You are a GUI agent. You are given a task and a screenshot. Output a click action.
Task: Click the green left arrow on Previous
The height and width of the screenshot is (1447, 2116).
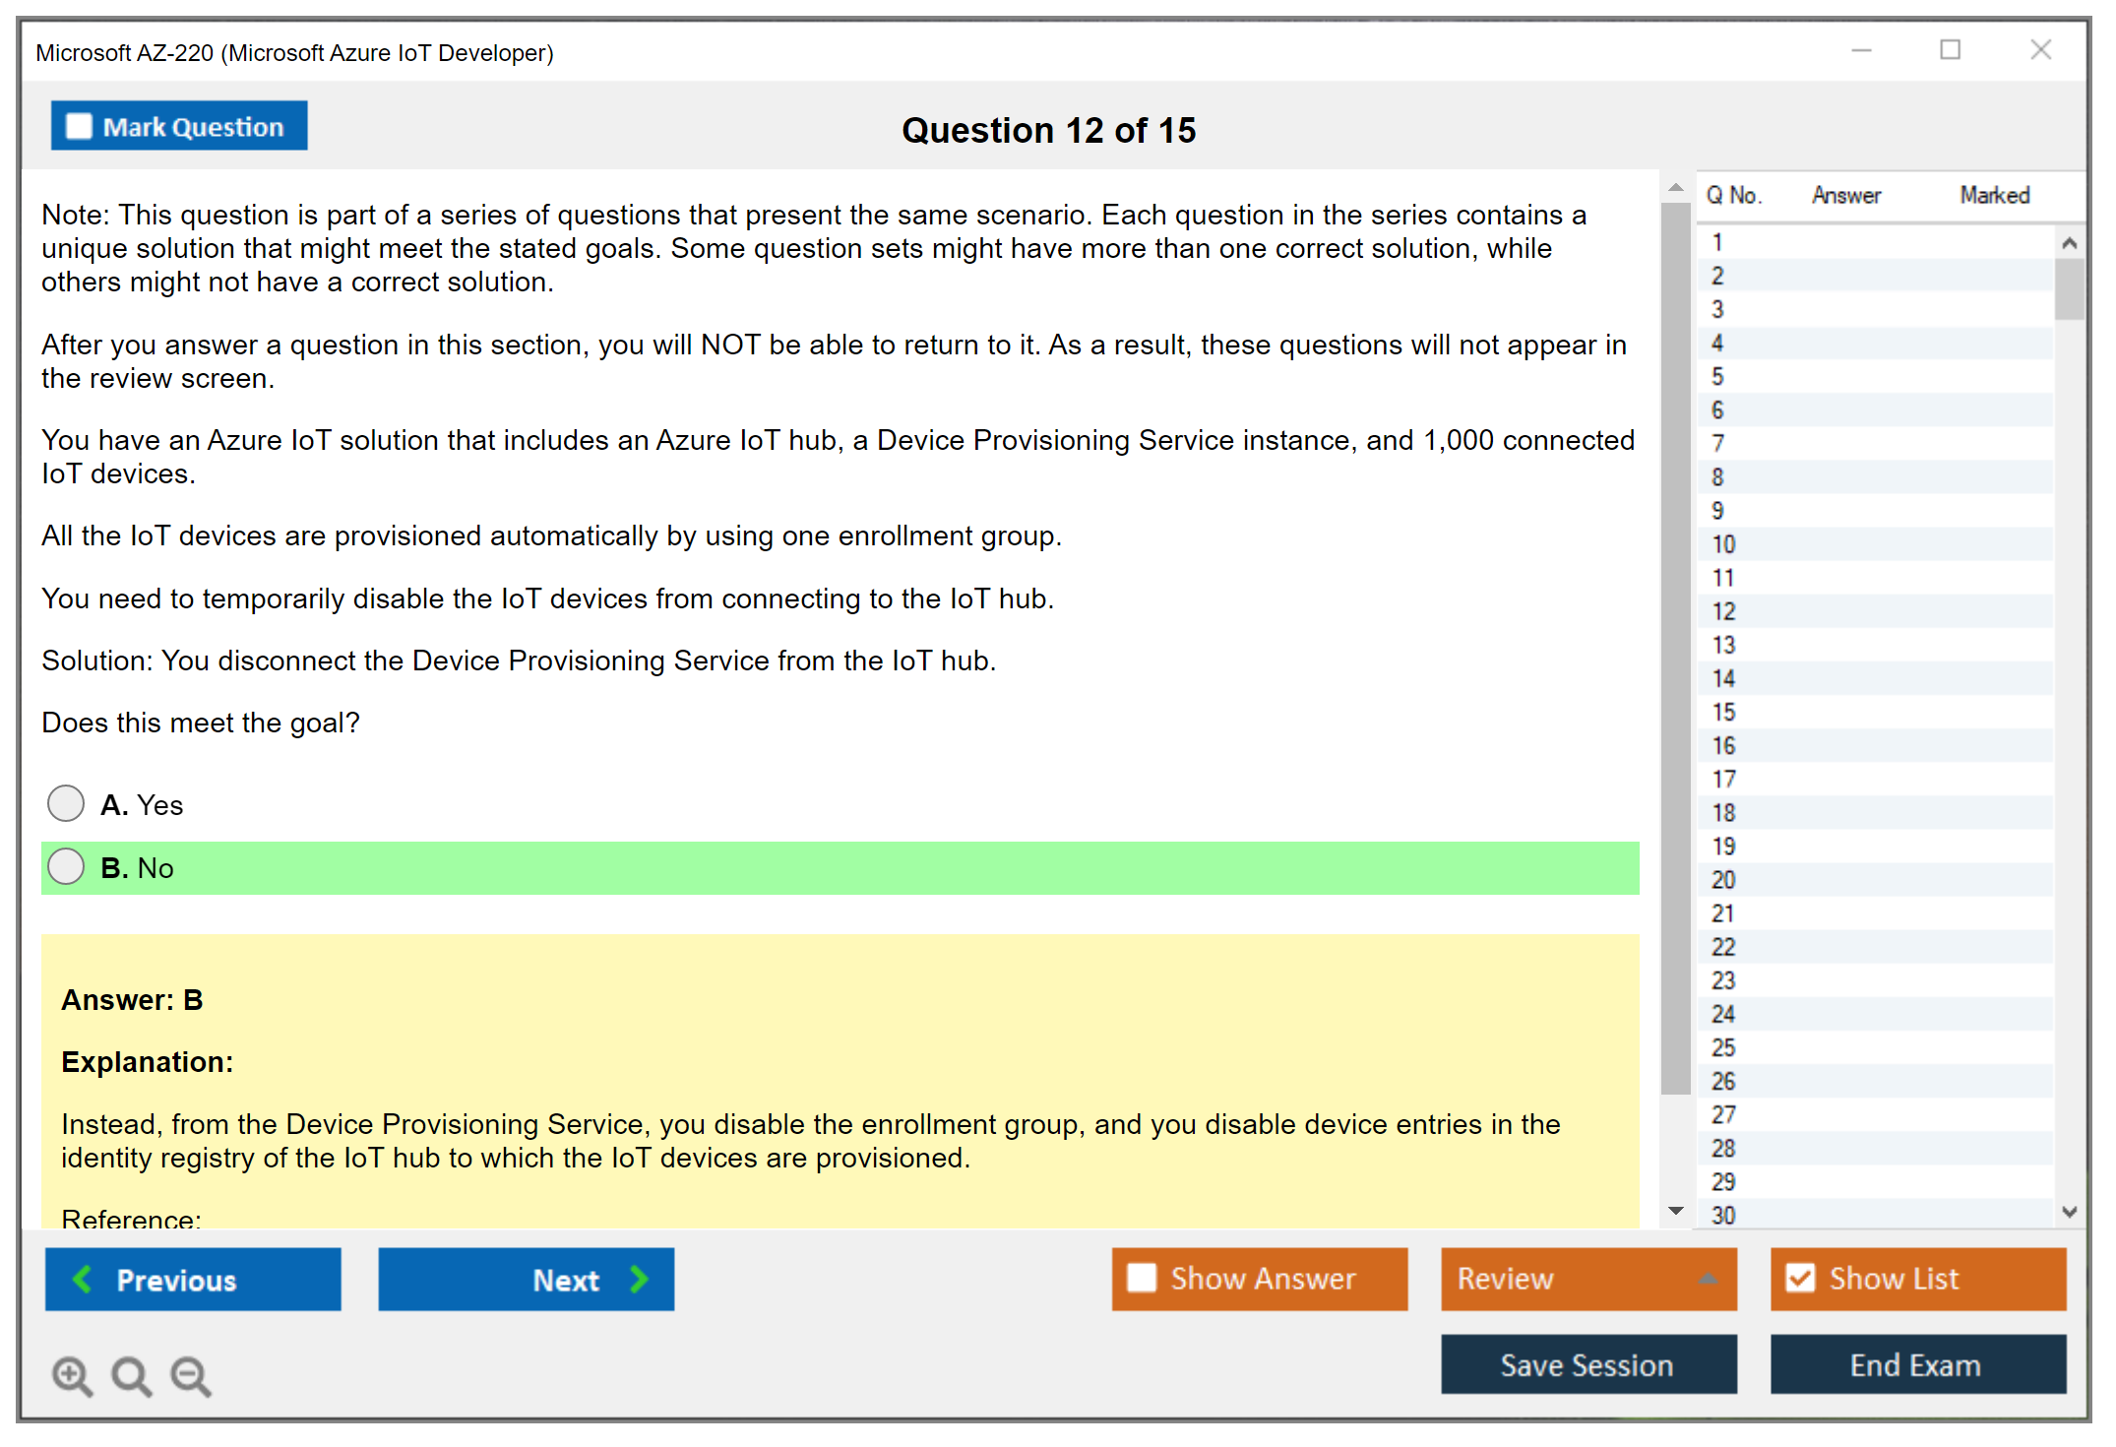83,1279
